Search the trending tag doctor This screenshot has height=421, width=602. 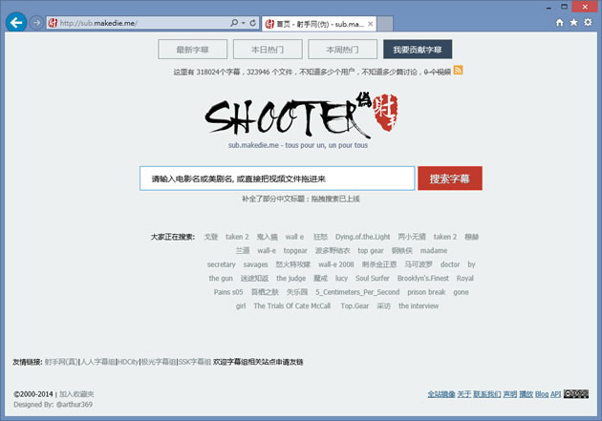coord(450,264)
